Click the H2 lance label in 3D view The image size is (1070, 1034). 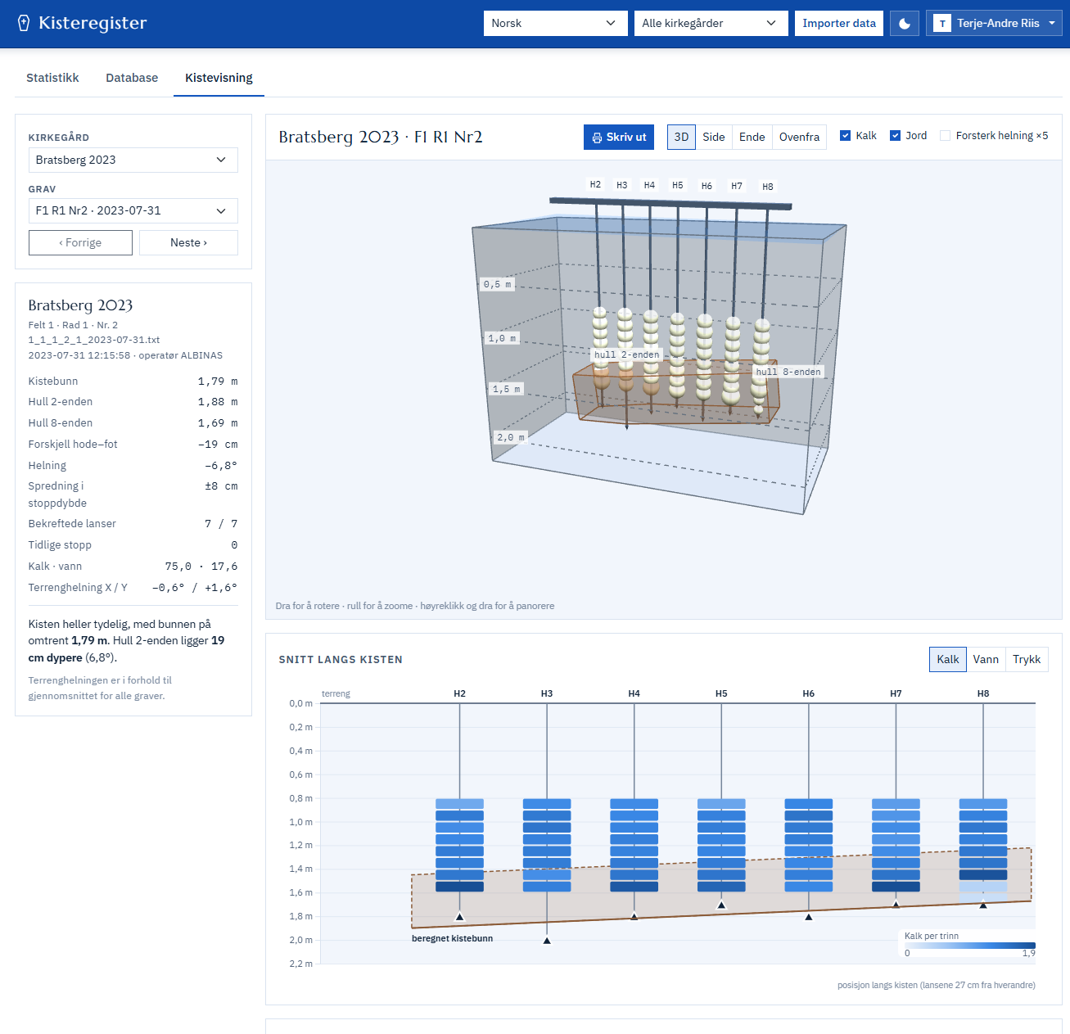pyautogui.click(x=595, y=185)
